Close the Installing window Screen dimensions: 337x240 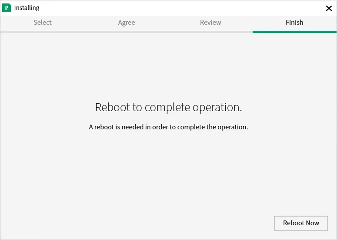coord(329,8)
